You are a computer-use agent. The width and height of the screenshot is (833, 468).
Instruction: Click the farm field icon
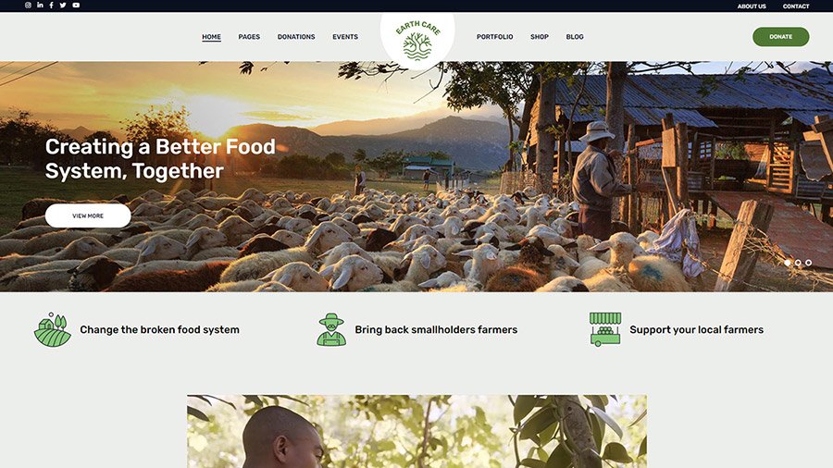pyautogui.click(x=53, y=329)
